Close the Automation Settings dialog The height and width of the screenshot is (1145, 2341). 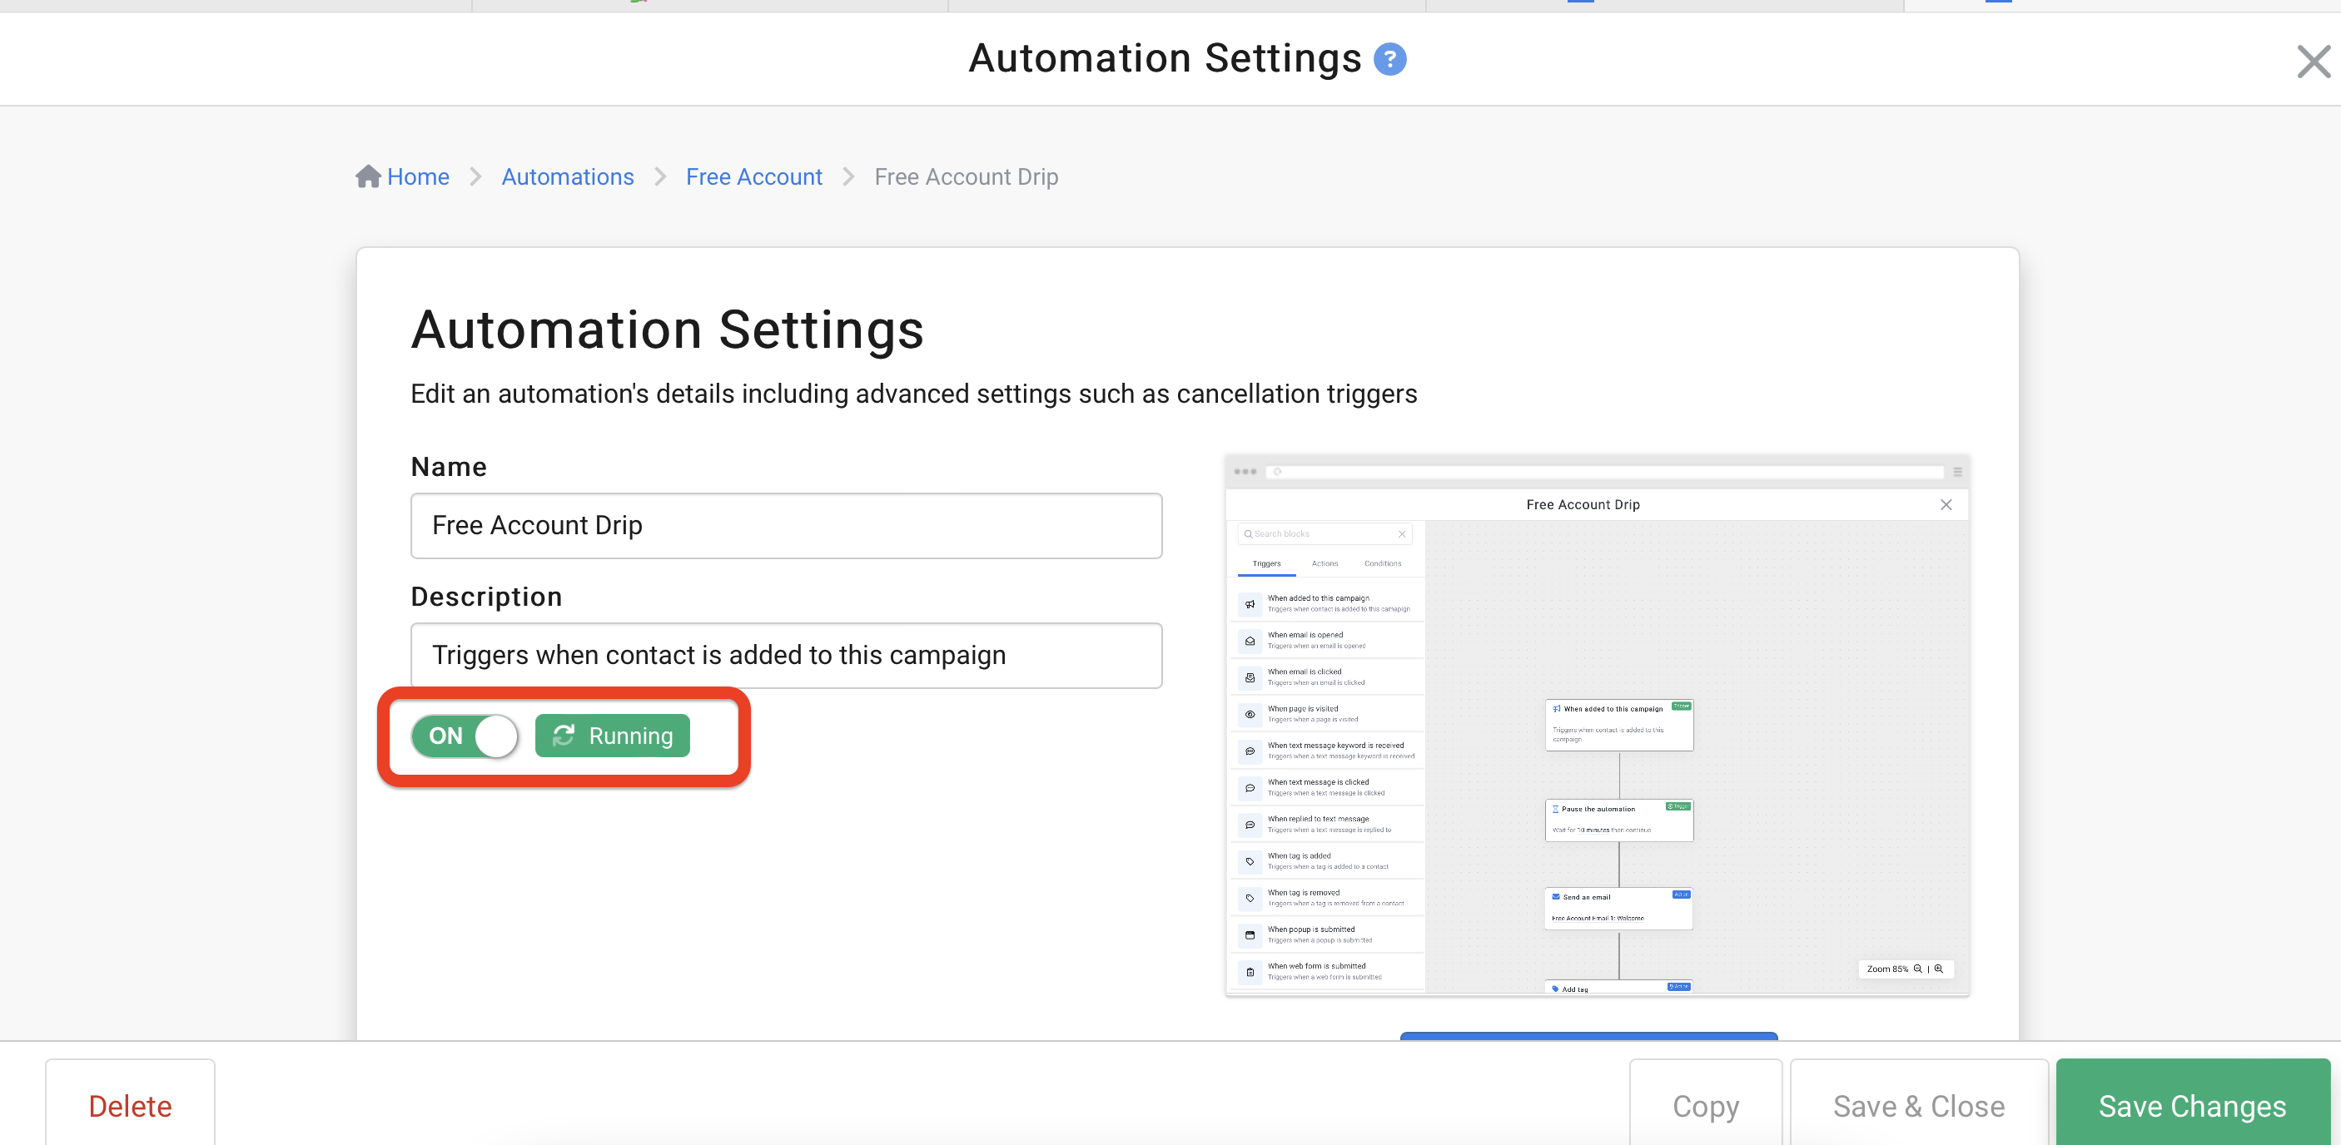(x=2313, y=62)
